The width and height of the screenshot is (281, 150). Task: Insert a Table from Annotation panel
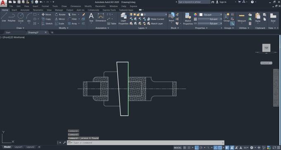pos(112,23)
